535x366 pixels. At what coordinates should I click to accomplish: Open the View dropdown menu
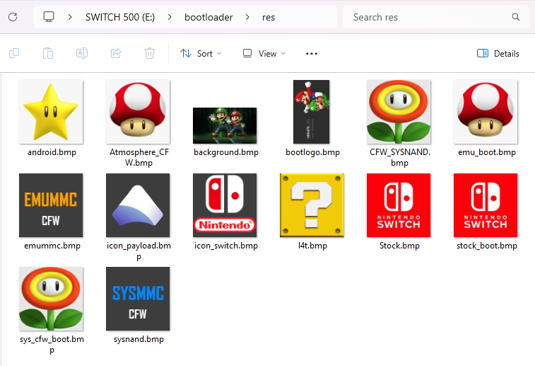264,53
